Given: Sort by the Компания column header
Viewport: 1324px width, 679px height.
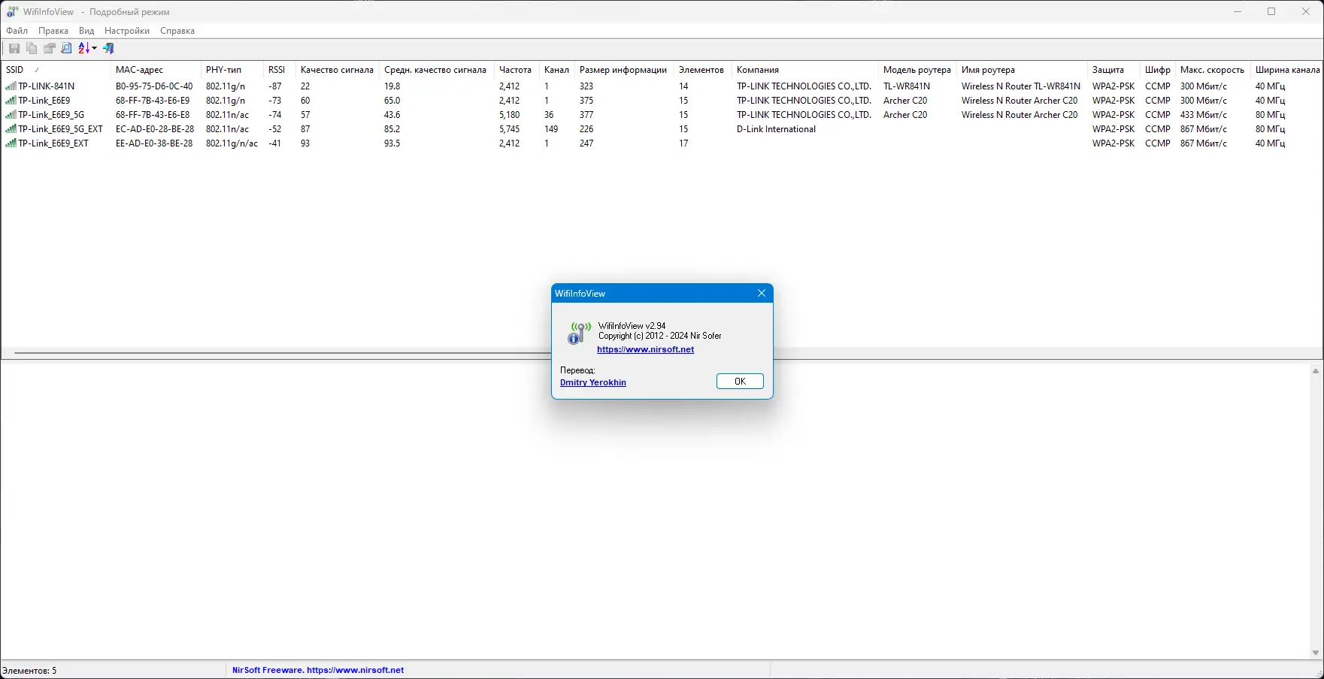Looking at the screenshot, I should (x=804, y=70).
